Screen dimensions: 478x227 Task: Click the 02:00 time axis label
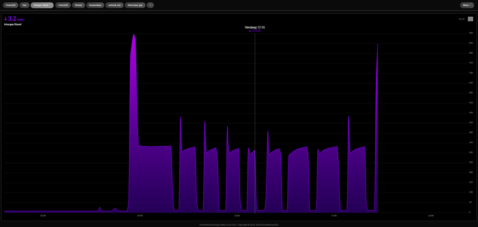[x=43, y=216]
